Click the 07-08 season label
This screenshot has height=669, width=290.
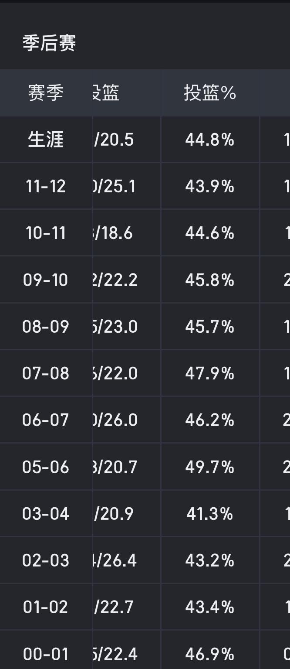(x=46, y=373)
